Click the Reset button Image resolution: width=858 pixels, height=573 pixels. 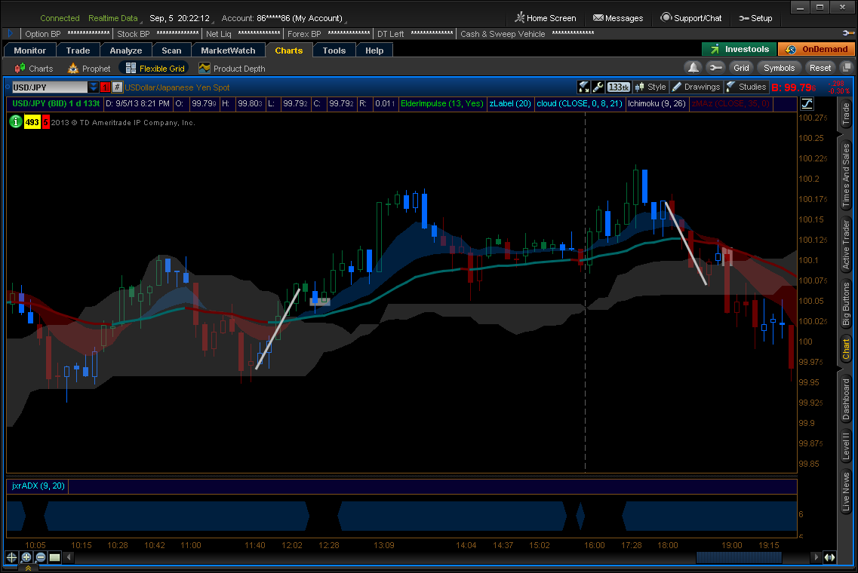coord(820,68)
